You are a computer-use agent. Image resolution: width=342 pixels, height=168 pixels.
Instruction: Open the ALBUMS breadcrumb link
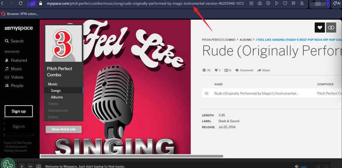245,40
